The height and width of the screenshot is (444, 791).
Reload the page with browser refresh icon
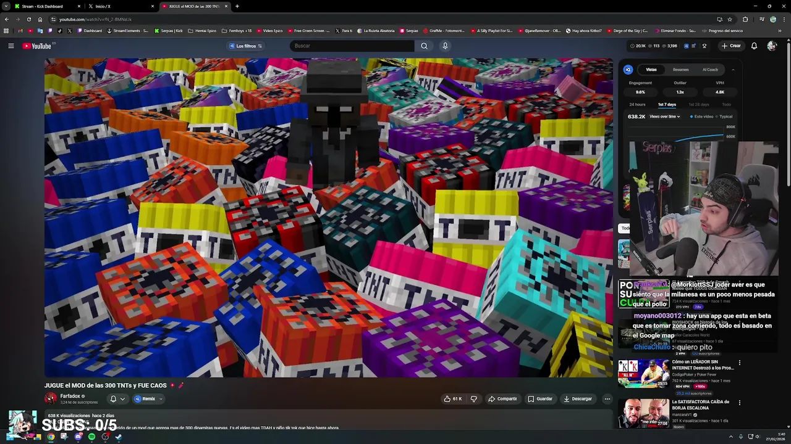[x=28, y=19]
